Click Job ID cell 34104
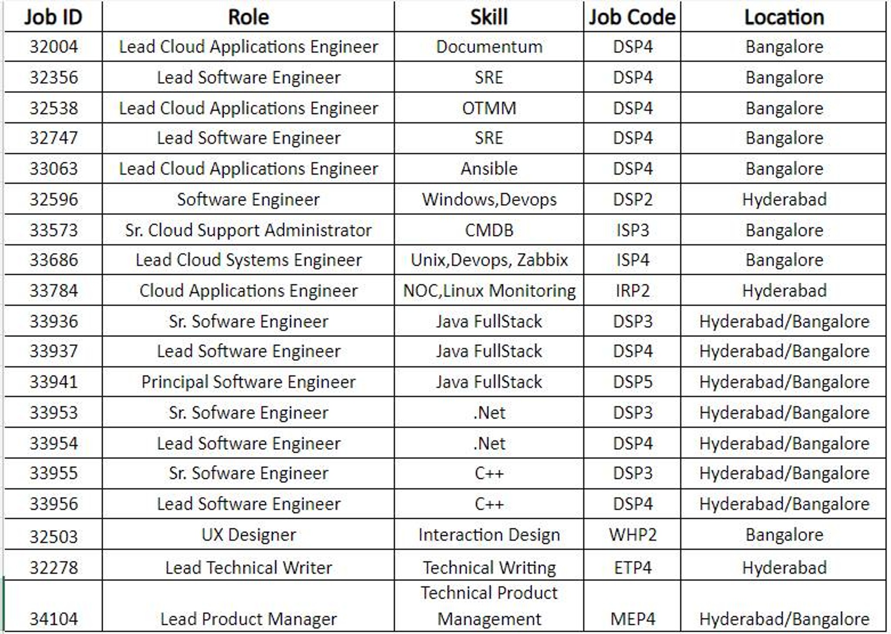This screenshot has height=634, width=891. coord(53,606)
